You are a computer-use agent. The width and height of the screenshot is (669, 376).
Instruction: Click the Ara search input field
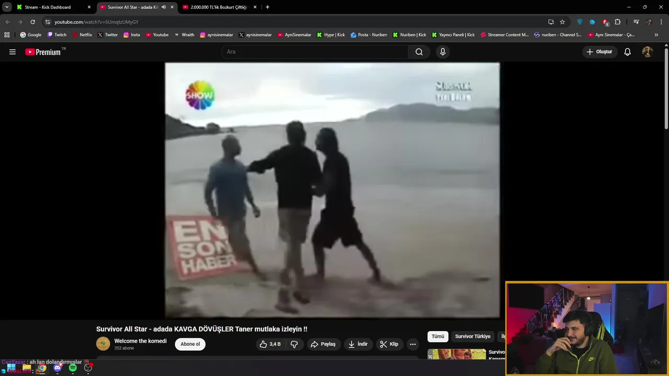(x=315, y=52)
